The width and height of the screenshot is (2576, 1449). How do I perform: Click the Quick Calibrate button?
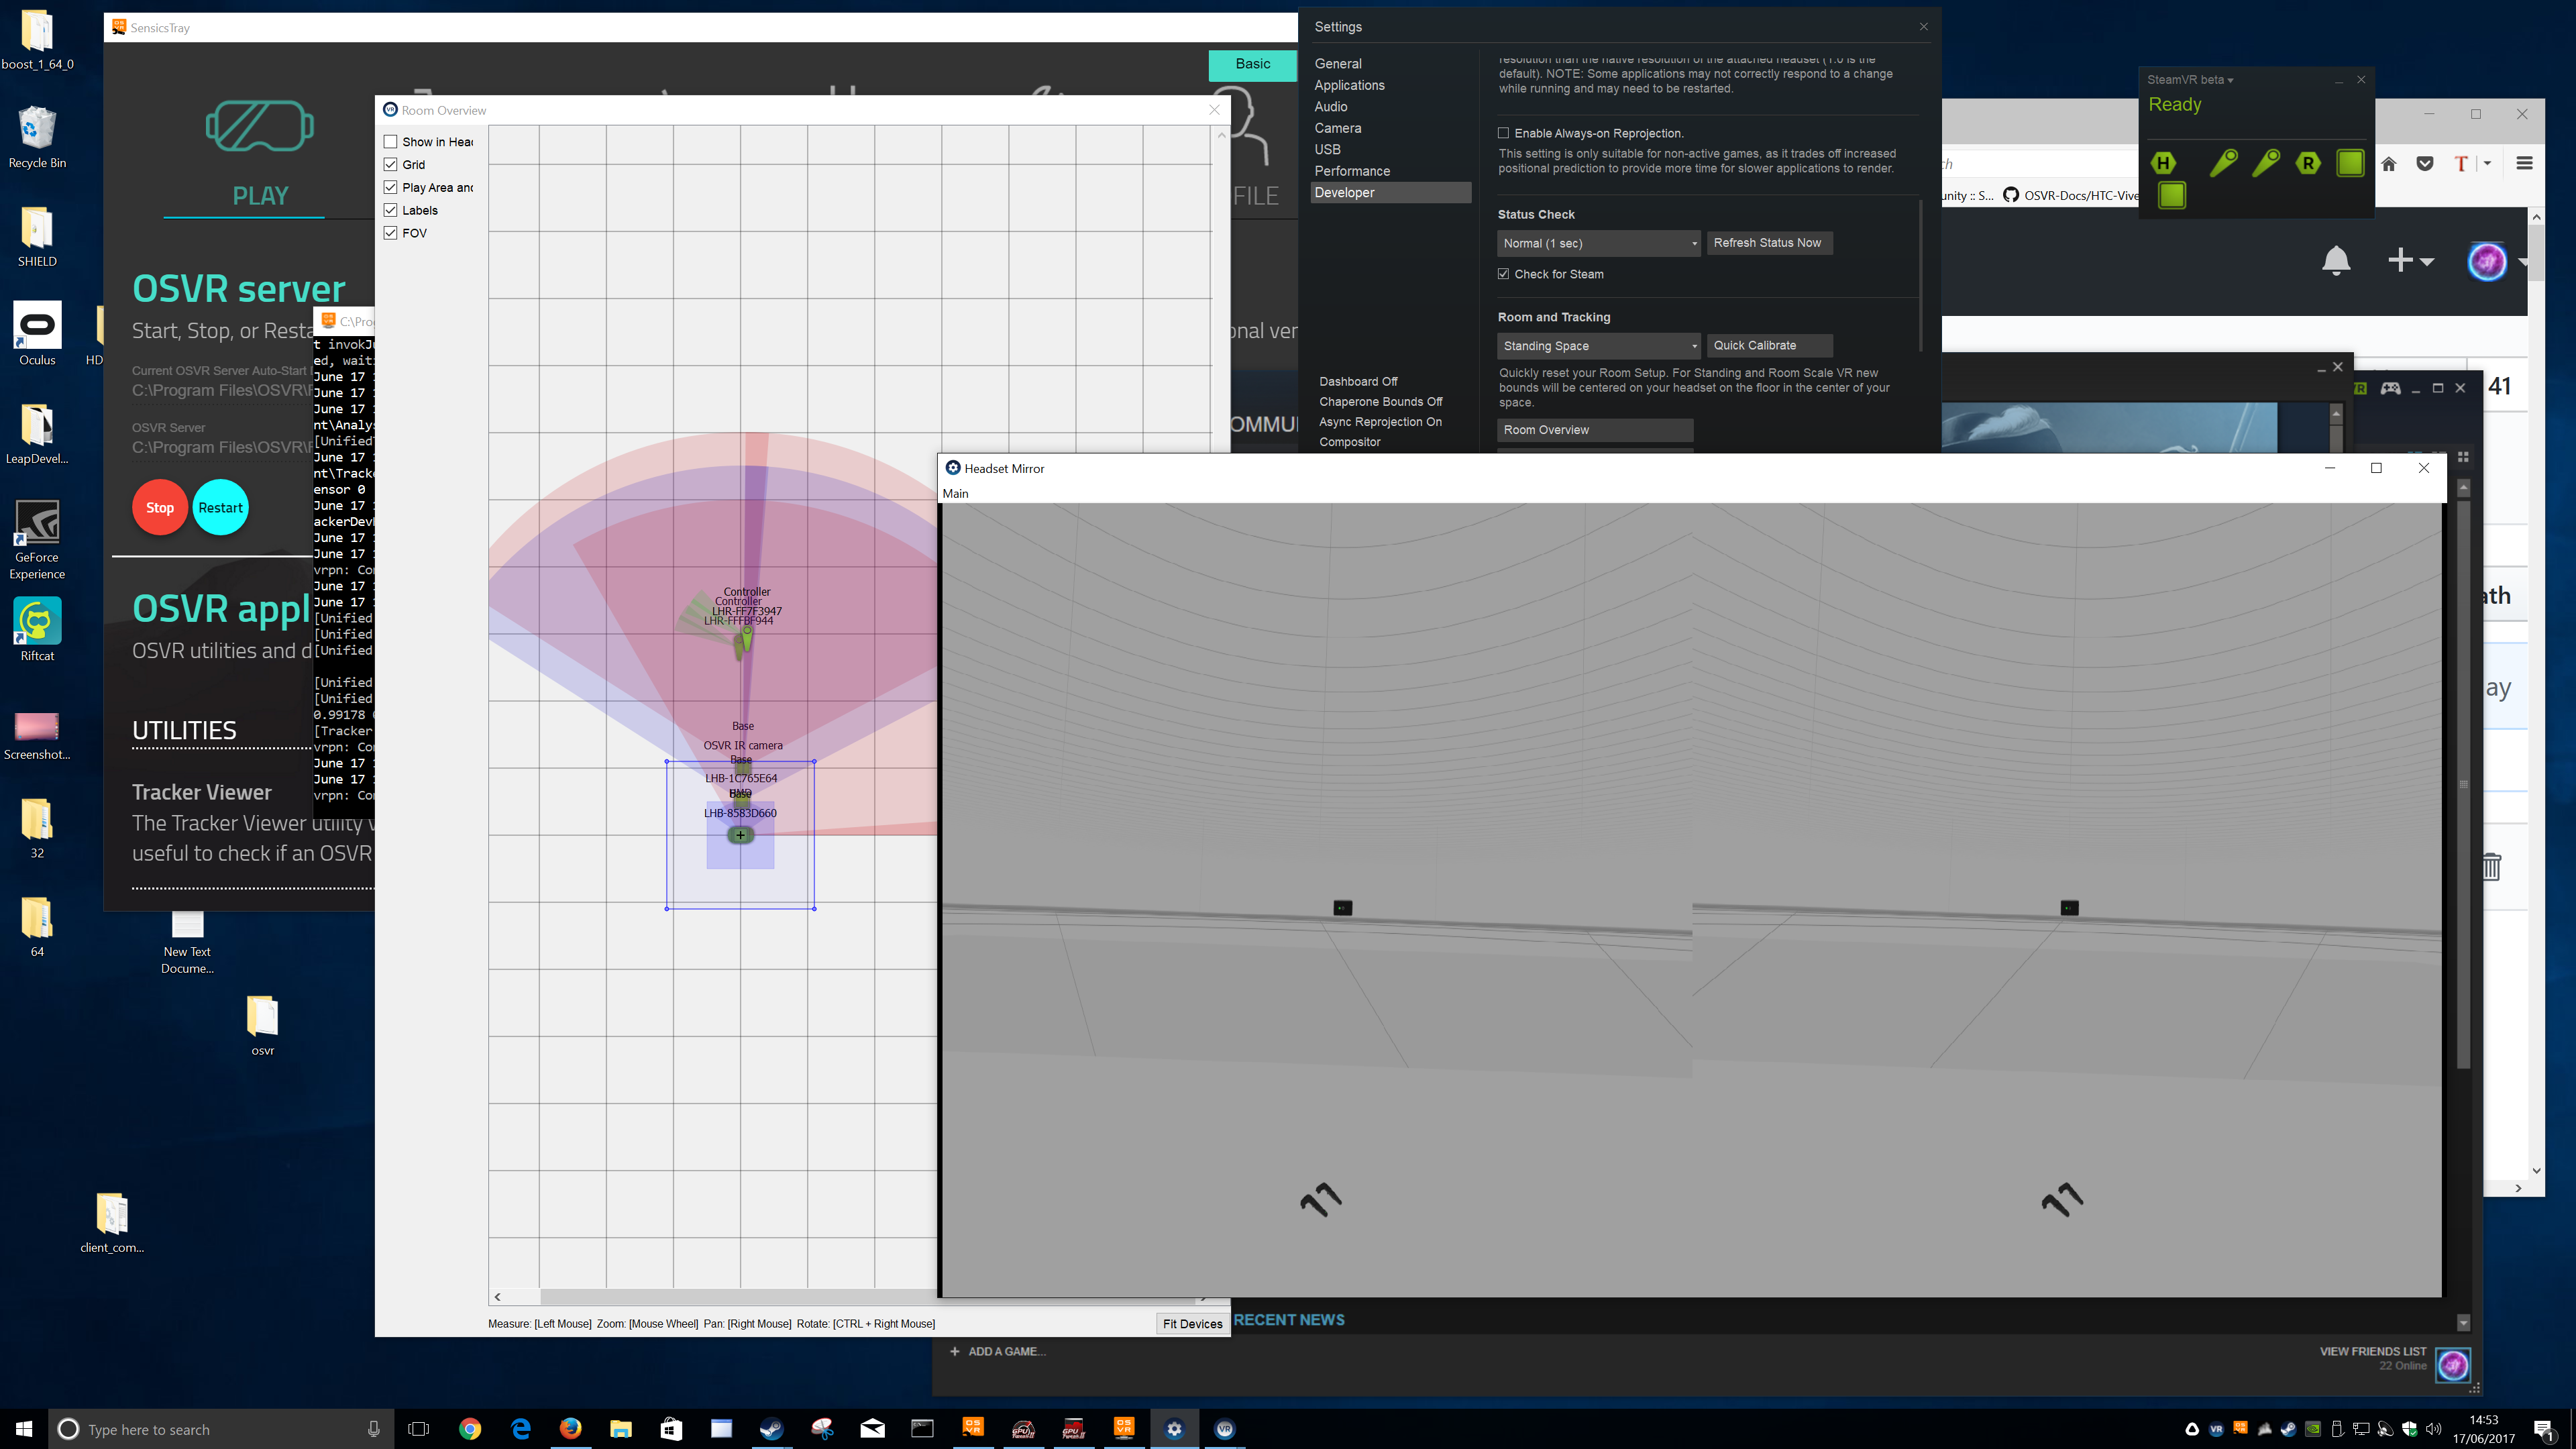pyautogui.click(x=1769, y=345)
